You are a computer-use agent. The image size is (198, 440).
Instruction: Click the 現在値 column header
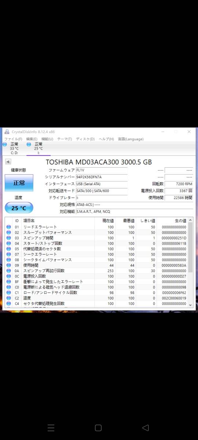pos(104,221)
